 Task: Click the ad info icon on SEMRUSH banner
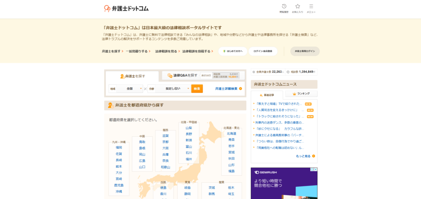pyautogui.click(x=312, y=170)
